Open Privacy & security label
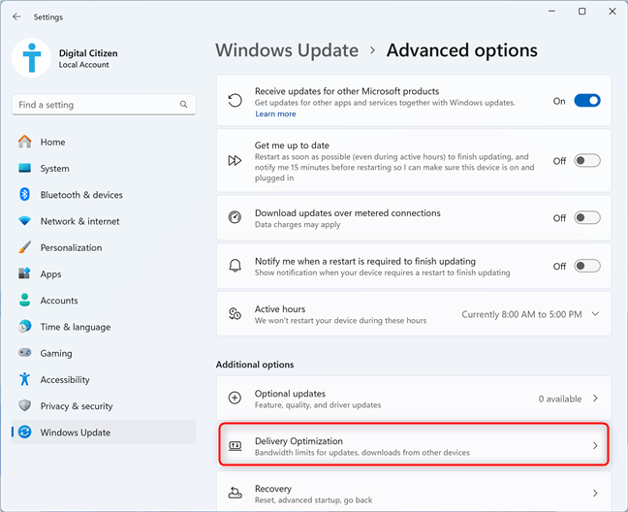Image resolution: width=628 pixels, height=512 pixels. (77, 406)
